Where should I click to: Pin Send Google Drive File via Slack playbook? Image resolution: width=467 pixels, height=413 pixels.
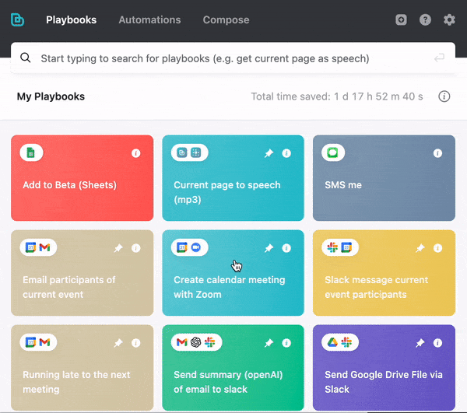(x=420, y=343)
